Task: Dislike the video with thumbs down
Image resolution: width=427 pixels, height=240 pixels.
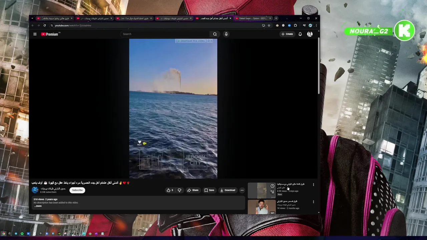Action: 179,190
